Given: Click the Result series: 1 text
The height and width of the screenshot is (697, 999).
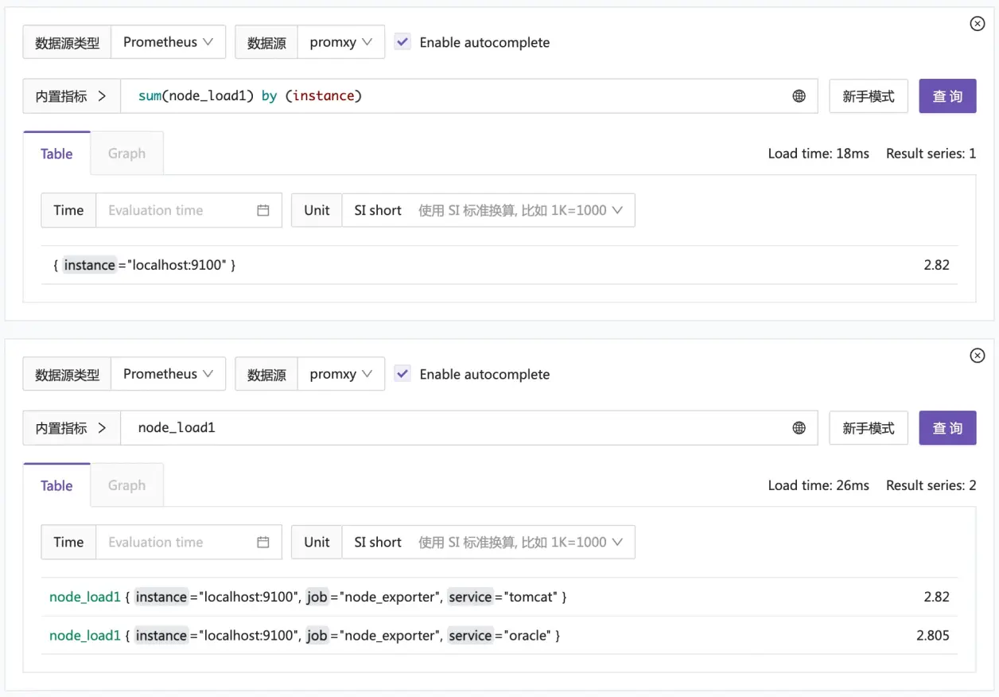Looking at the screenshot, I should coord(931,154).
